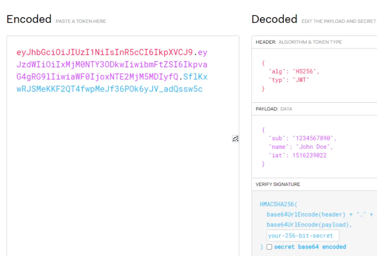Image resolution: width=377 pixels, height=256 pixels.
Task: Click the EDIT THE PAYLOAD AND SECRET hint
Action: [339, 21]
